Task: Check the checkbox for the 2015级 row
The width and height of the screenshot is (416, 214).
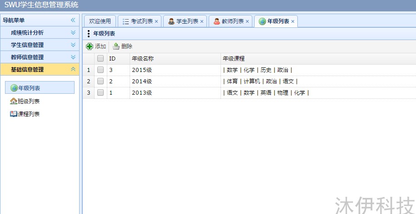Action: [100, 70]
